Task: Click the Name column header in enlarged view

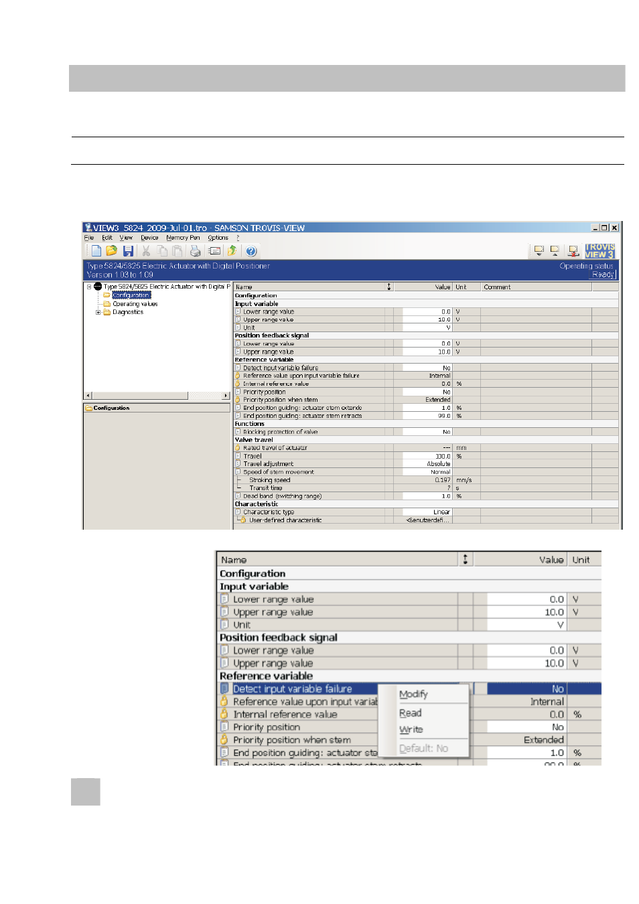Action: click(337, 560)
